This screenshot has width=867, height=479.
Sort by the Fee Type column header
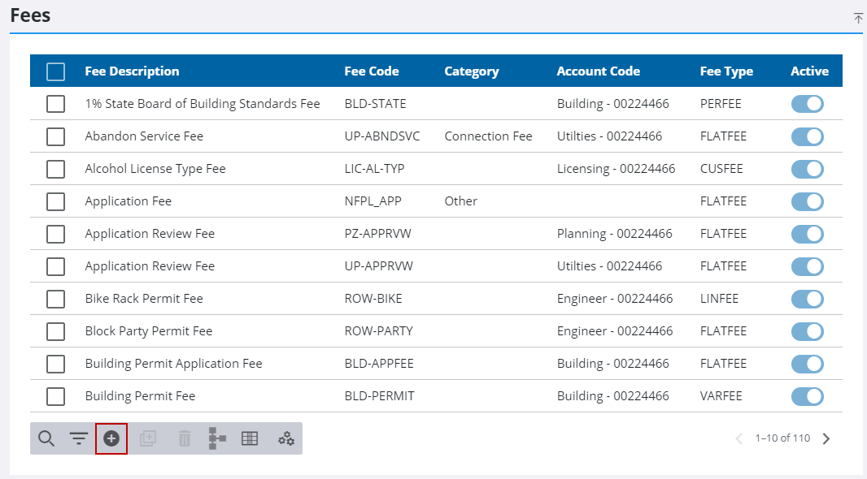(726, 71)
